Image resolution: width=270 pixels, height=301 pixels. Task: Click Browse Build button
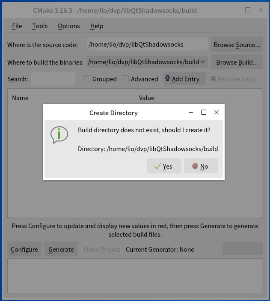click(237, 62)
